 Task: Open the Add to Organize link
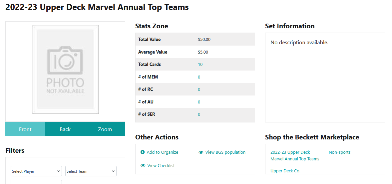click(163, 152)
